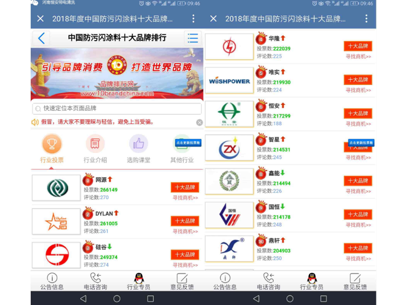This screenshot has width=407, height=305.
Task: Click the thumbs-up icon for 选购课堂
Action: (x=139, y=143)
